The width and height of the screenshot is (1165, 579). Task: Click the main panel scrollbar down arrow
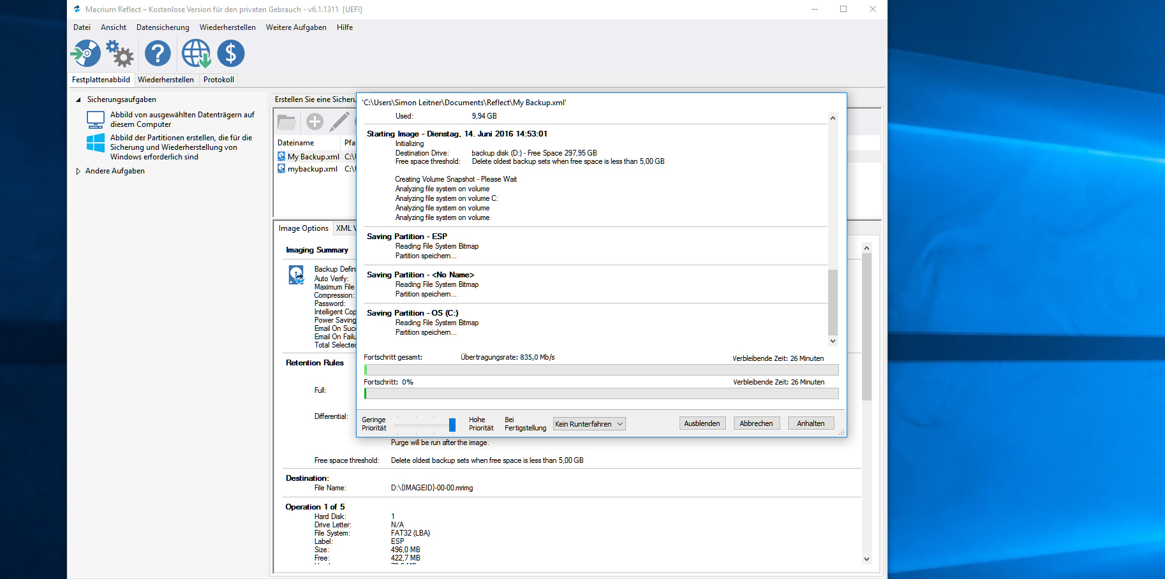coord(866,559)
